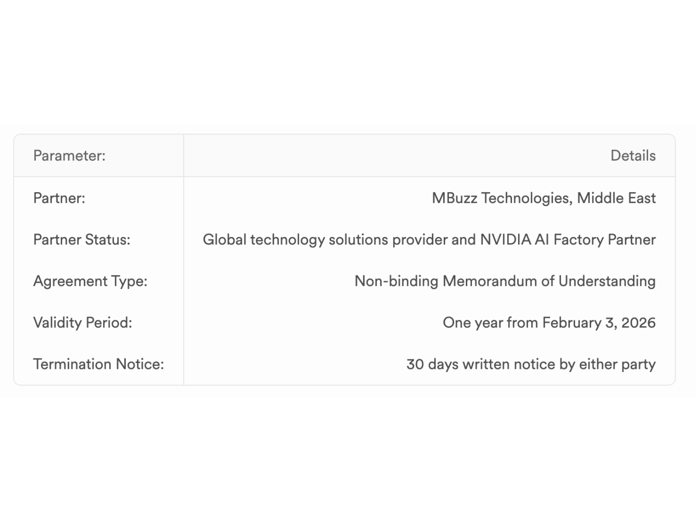Select the "Validity Period:" row label
Image resolution: width=696 pixels, height=522 pixels.
(83, 323)
